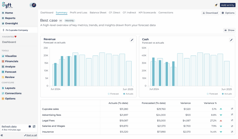Toggle Actuals series in Cash legend
The height and width of the screenshot is (139, 238).
(x=227, y=94)
